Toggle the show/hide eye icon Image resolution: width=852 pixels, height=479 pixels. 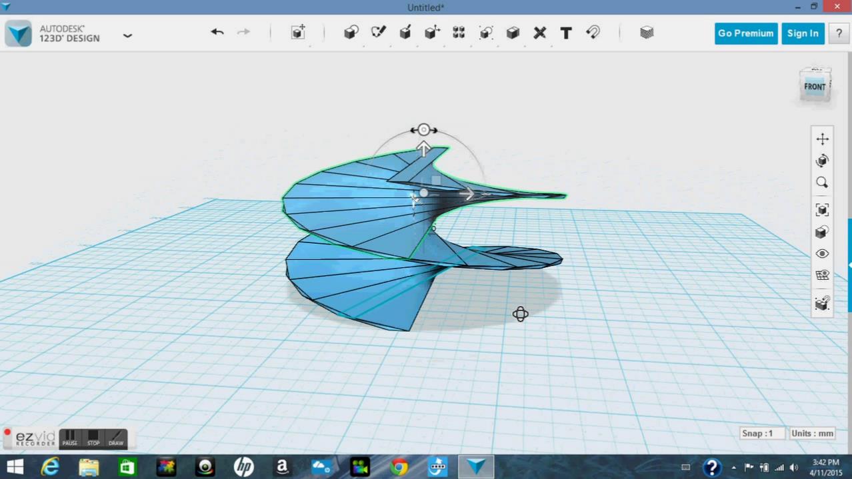822,254
